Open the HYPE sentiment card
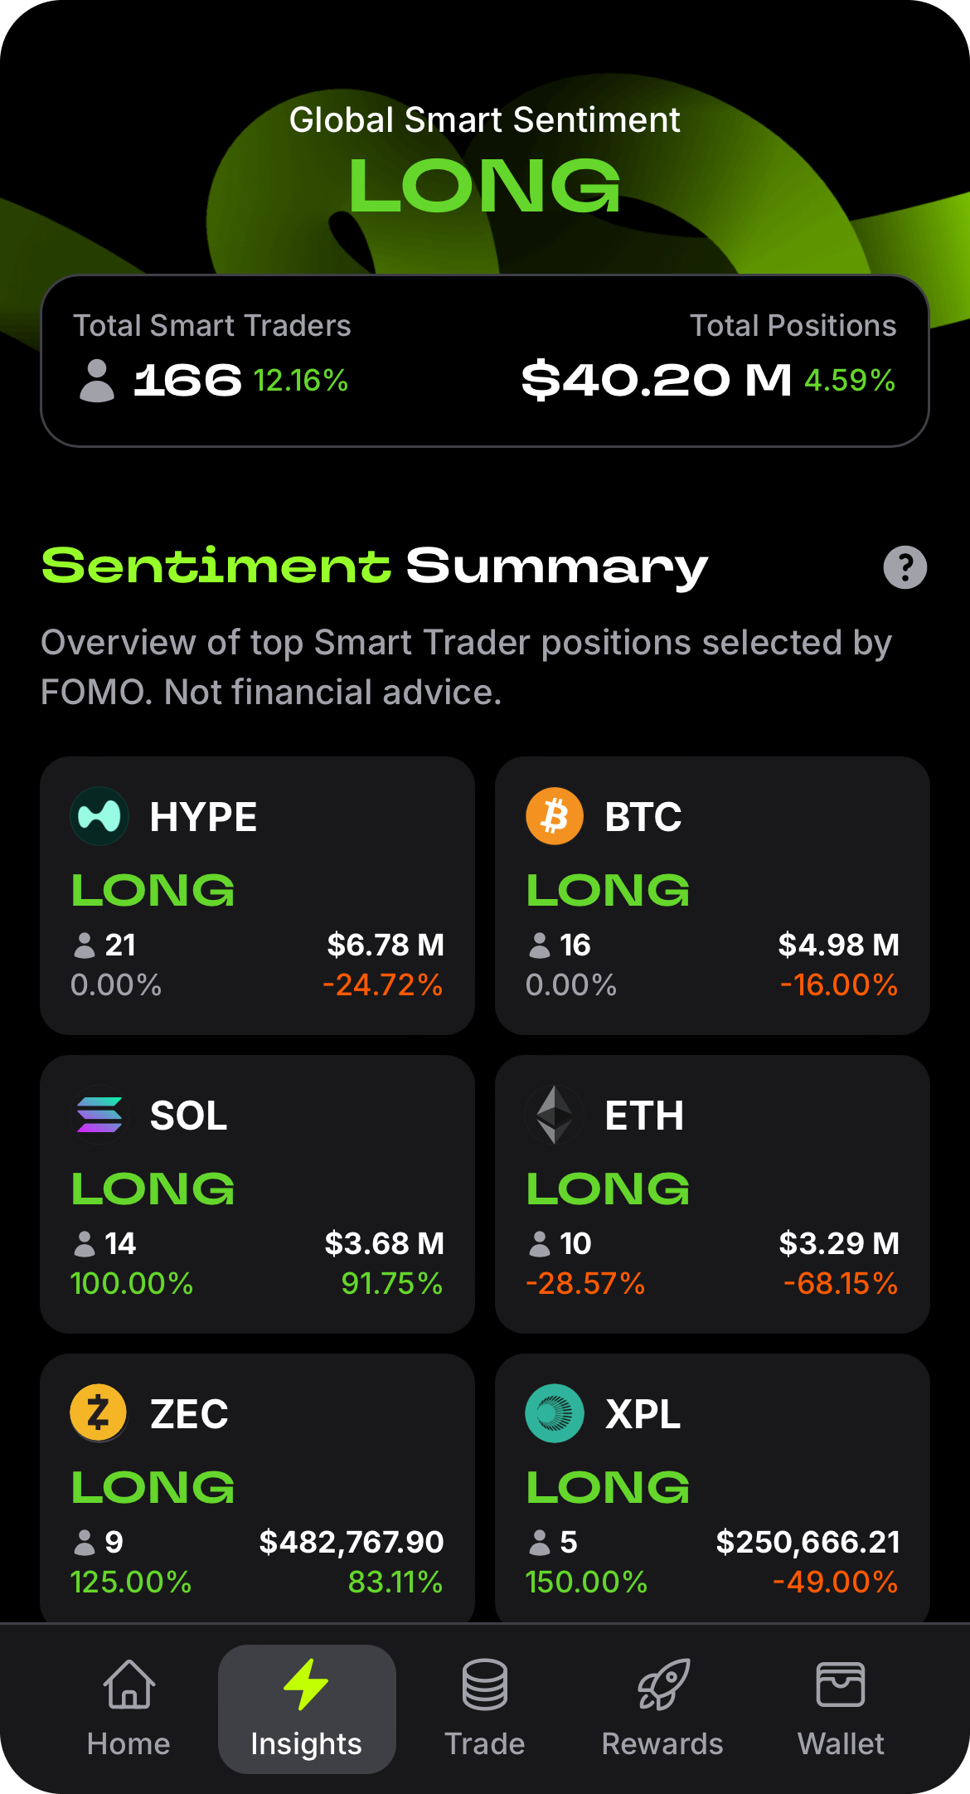970x1794 pixels. (257, 896)
